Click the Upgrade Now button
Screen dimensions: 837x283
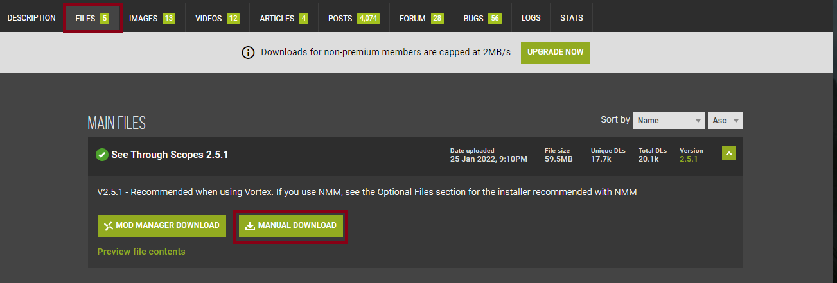tap(555, 53)
